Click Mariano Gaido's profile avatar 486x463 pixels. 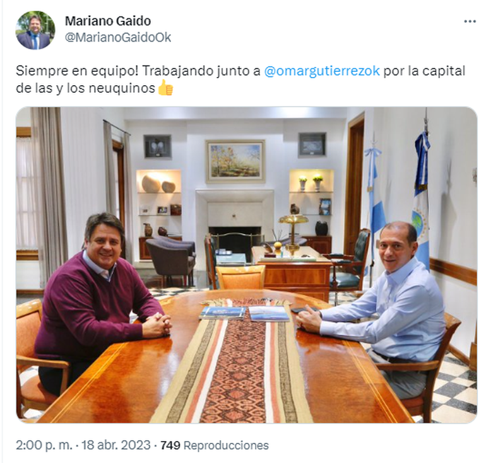pos(35,30)
